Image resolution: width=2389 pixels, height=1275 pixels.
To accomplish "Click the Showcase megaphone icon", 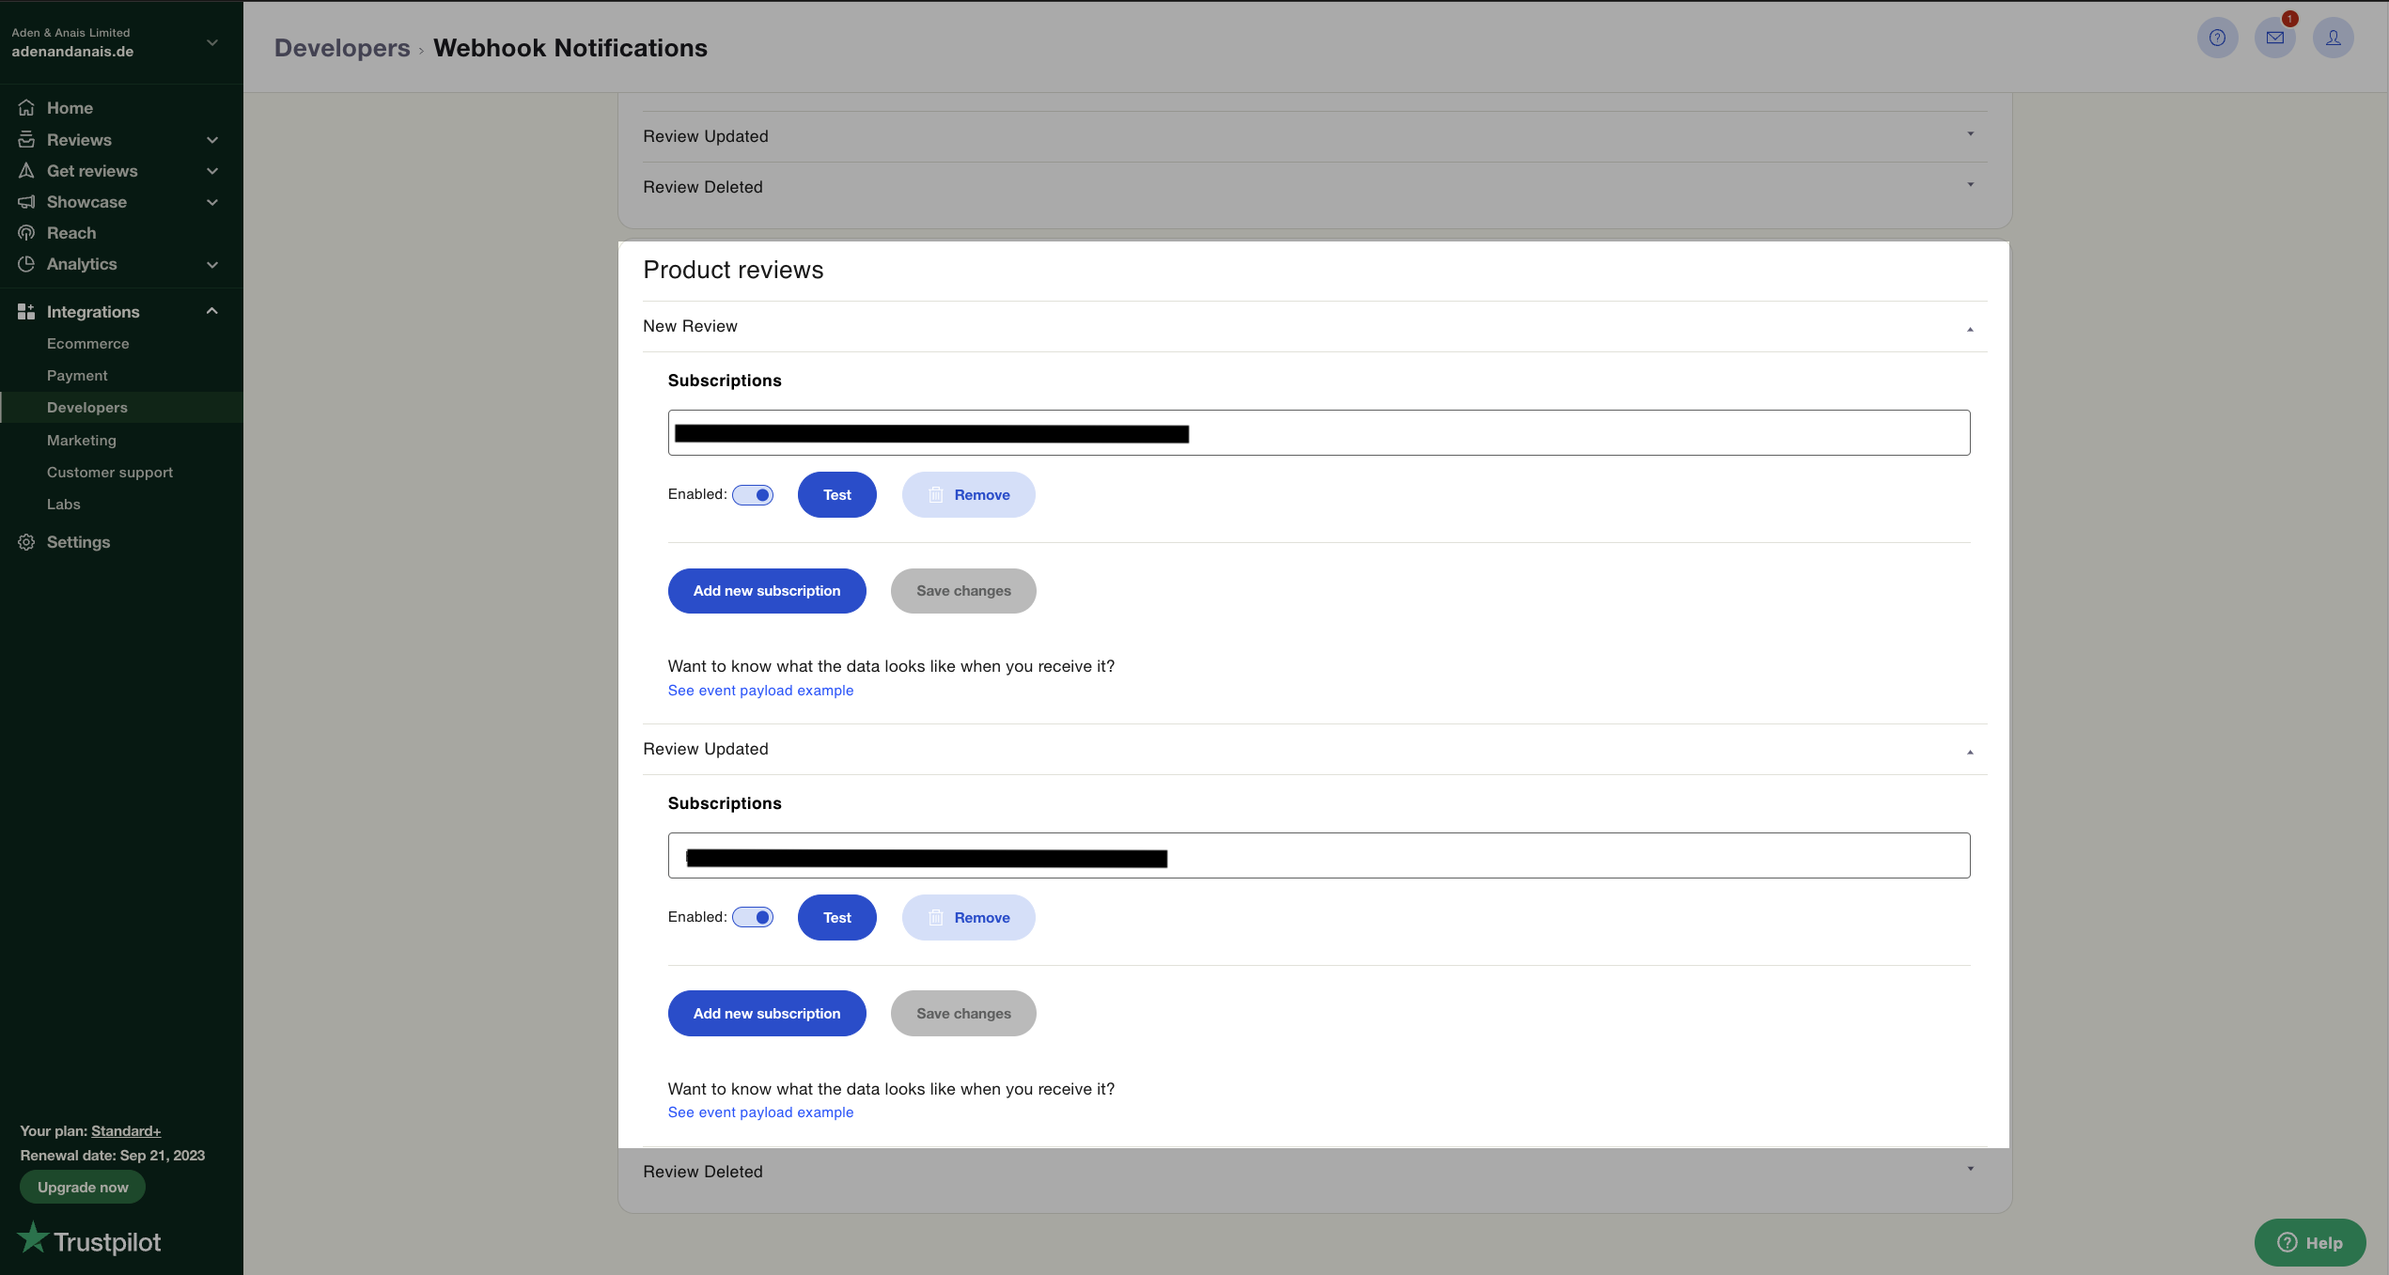I will [x=26, y=202].
